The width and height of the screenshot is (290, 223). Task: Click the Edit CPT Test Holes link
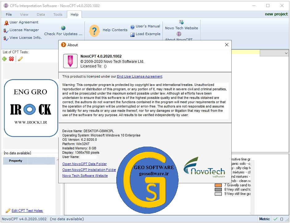click(x=27, y=211)
